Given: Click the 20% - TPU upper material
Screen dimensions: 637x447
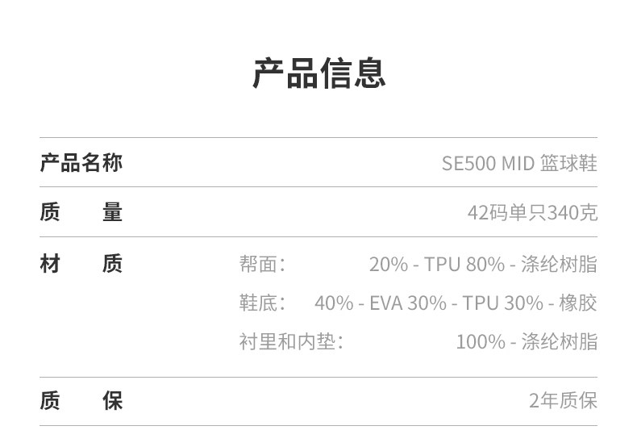Looking at the screenshot, I should (414, 265).
